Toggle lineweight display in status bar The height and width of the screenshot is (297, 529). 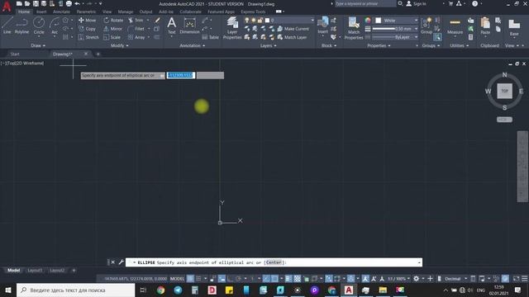click(x=288, y=279)
